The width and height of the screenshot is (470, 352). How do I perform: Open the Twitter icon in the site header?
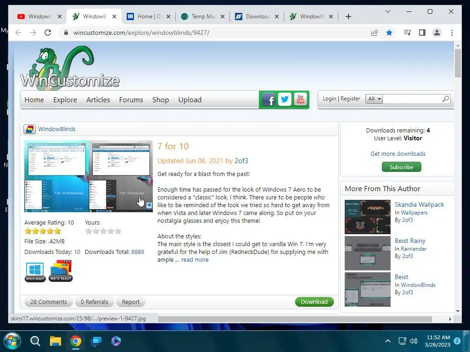tap(285, 99)
